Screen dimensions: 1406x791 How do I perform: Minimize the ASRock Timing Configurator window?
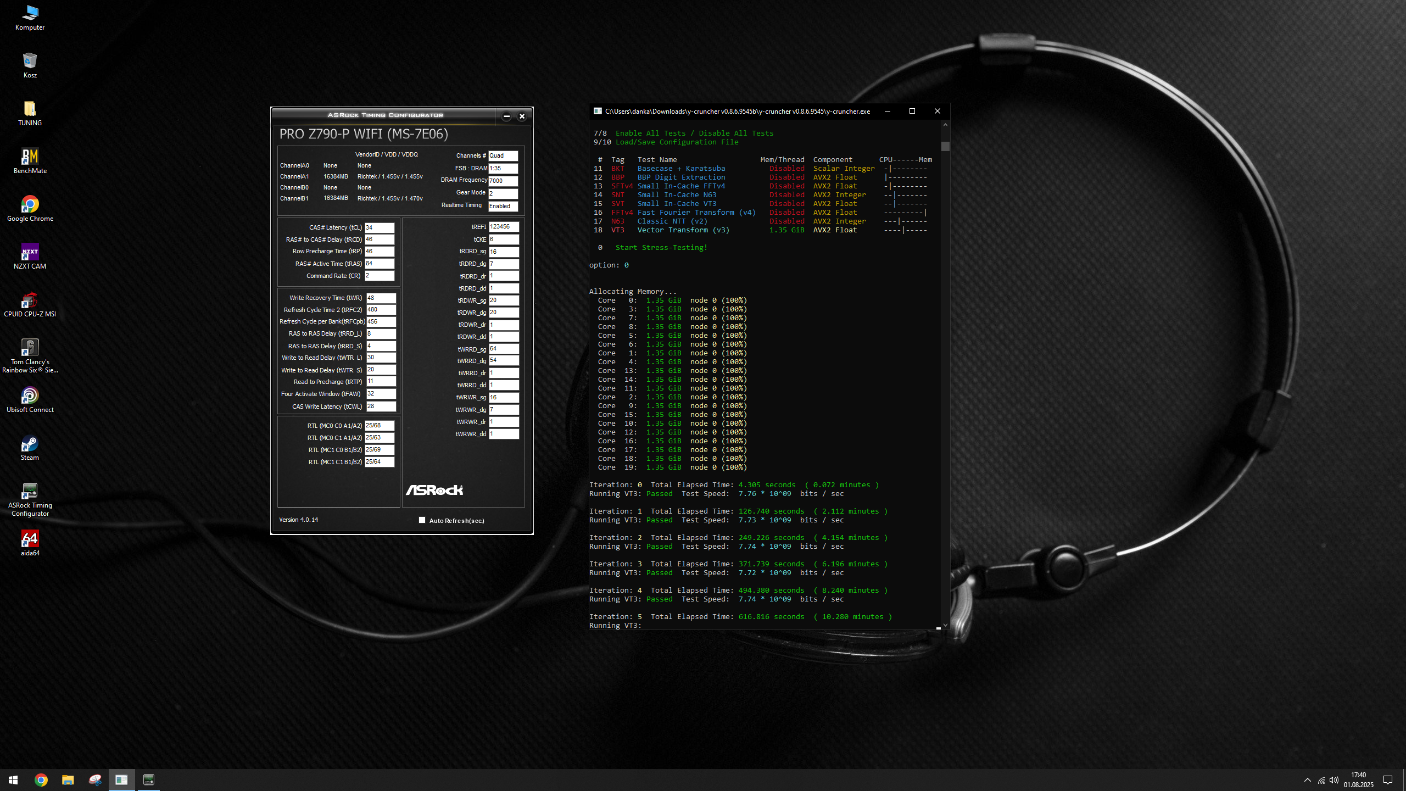pyautogui.click(x=506, y=116)
